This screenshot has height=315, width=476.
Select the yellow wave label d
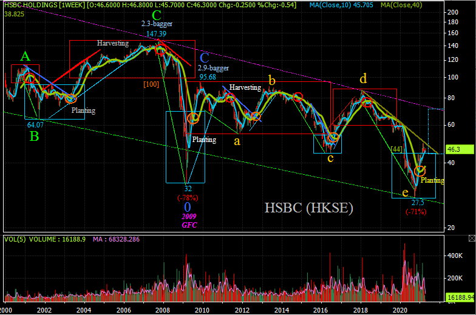(362, 78)
